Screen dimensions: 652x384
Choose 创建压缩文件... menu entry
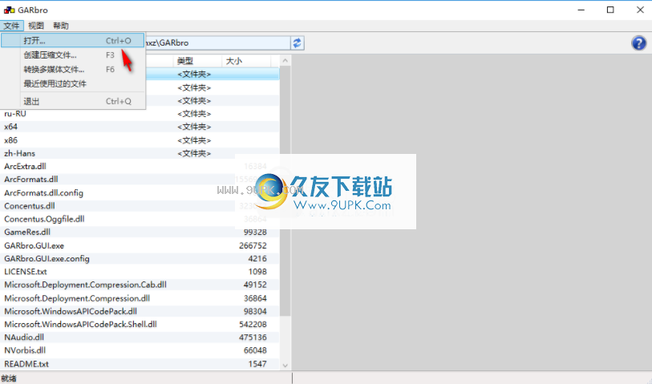click(x=73, y=55)
